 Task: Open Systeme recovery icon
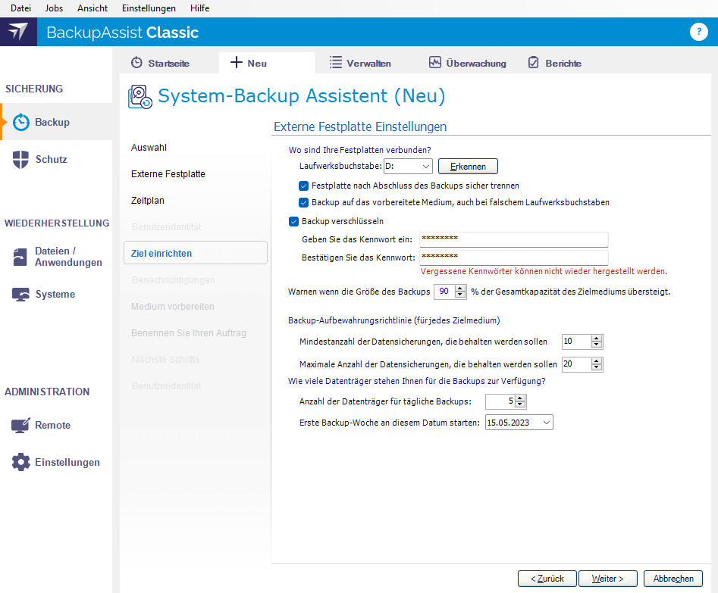(x=21, y=295)
